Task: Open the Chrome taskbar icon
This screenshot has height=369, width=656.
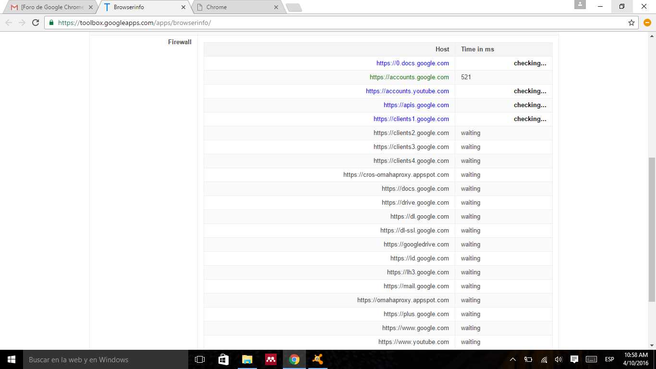Action: pyautogui.click(x=294, y=359)
